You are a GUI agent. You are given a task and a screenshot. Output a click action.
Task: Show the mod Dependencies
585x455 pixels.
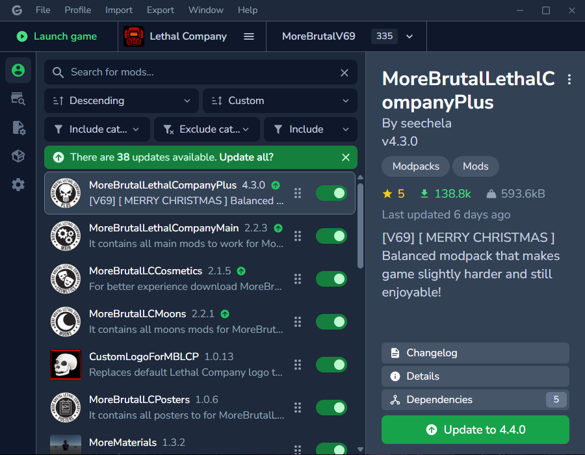coord(475,400)
